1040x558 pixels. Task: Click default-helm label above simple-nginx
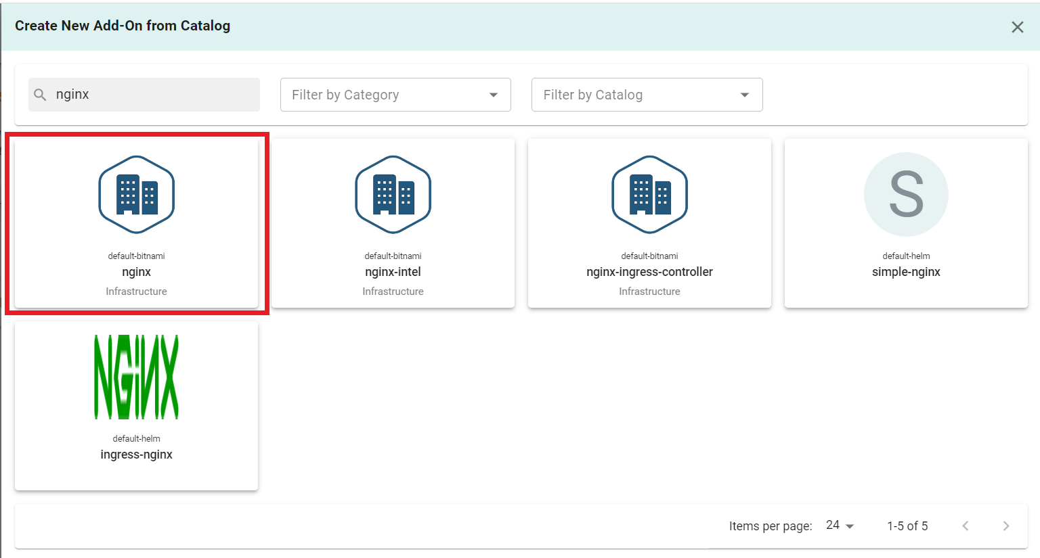(x=906, y=256)
